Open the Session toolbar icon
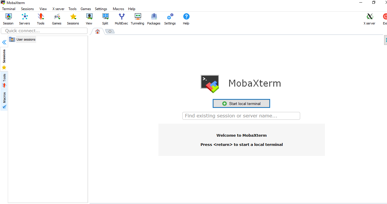The width and height of the screenshot is (387, 204). point(8,19)
